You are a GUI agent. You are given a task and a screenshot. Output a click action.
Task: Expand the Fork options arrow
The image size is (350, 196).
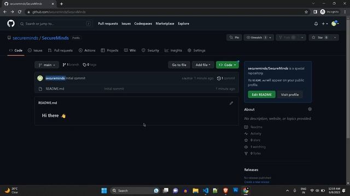point(302,38)
